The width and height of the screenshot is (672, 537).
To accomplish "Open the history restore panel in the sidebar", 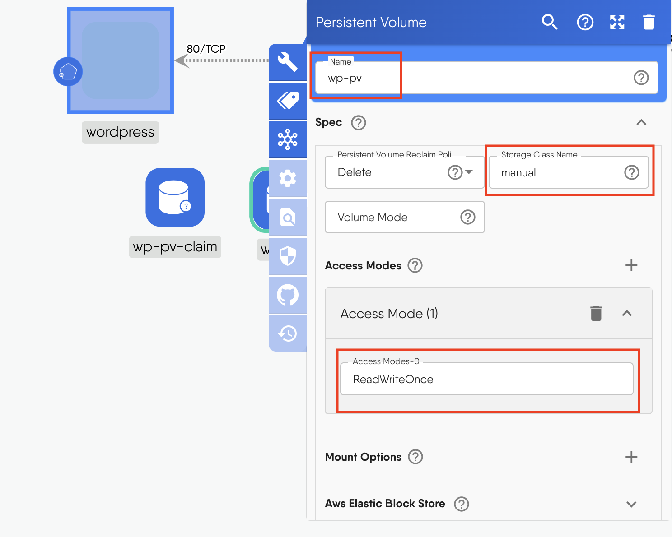I will 288,333.
